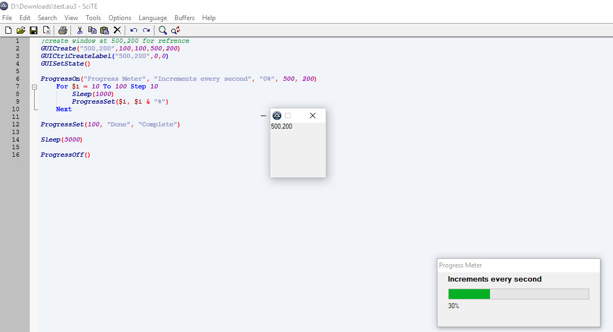The width and height of the screenshot is (613, 332).
Task: Click 'Increments every second' heading text
Action: click(x=494, y=279)
